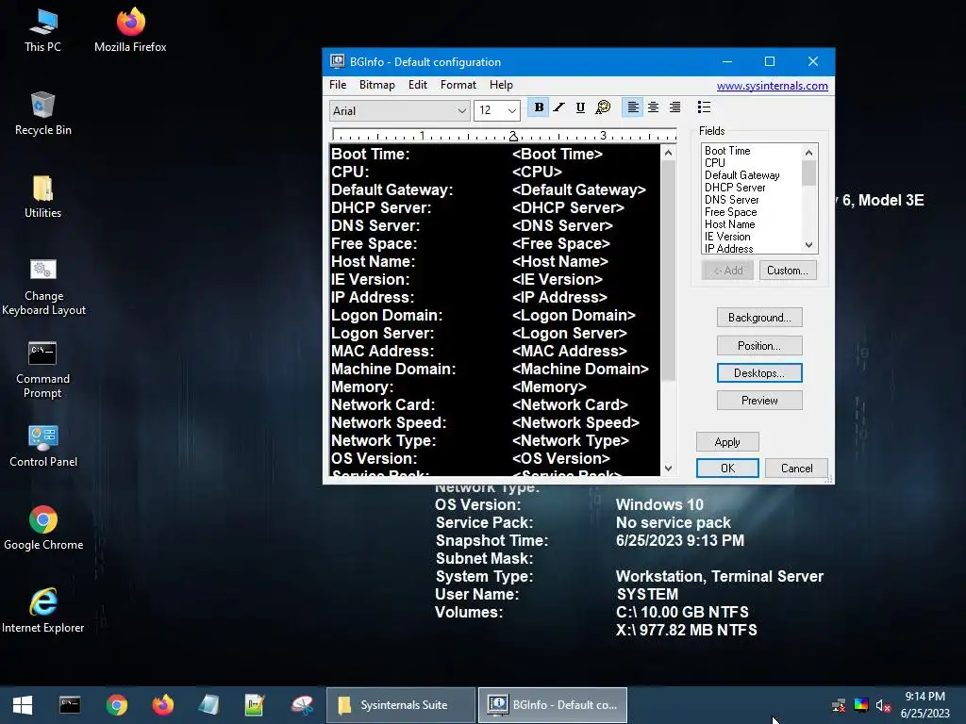Toggle bullet list formatting
This screenshot has height=724, width=966.
pyautogui.click(x=704, y=107)
